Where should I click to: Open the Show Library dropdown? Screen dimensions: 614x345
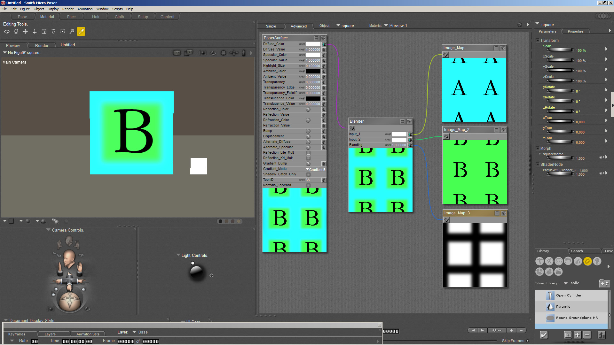[x=565, y=283]
